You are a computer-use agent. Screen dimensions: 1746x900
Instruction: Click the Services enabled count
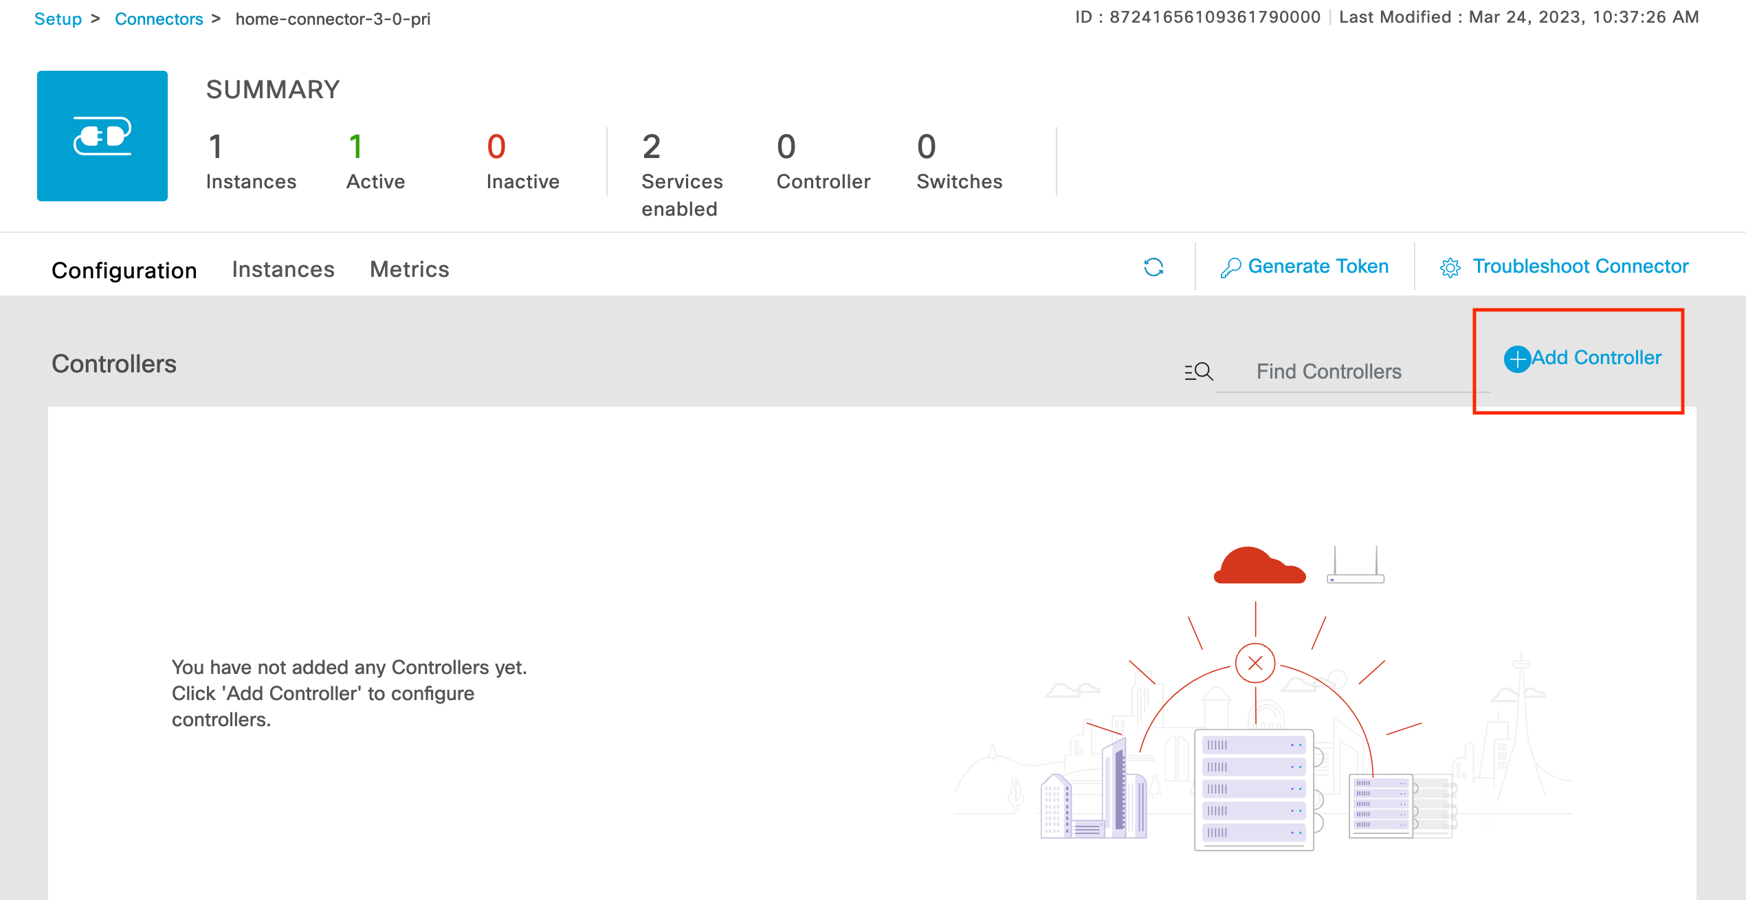[x=651, y=147]
